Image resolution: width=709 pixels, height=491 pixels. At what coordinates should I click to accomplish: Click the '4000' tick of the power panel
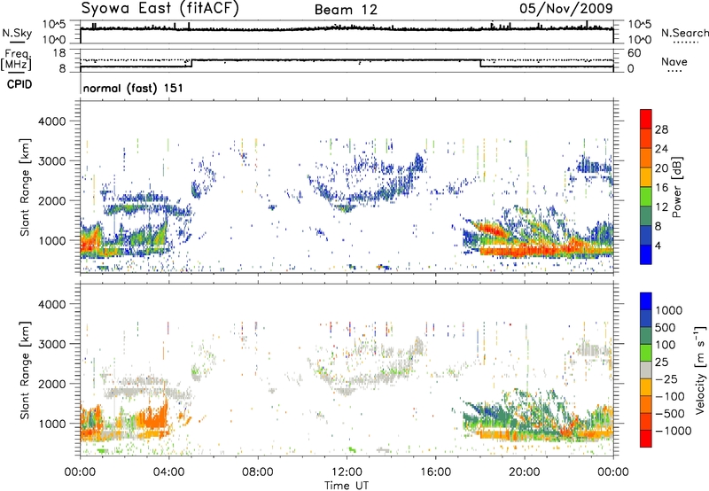[x=51, y=121]
